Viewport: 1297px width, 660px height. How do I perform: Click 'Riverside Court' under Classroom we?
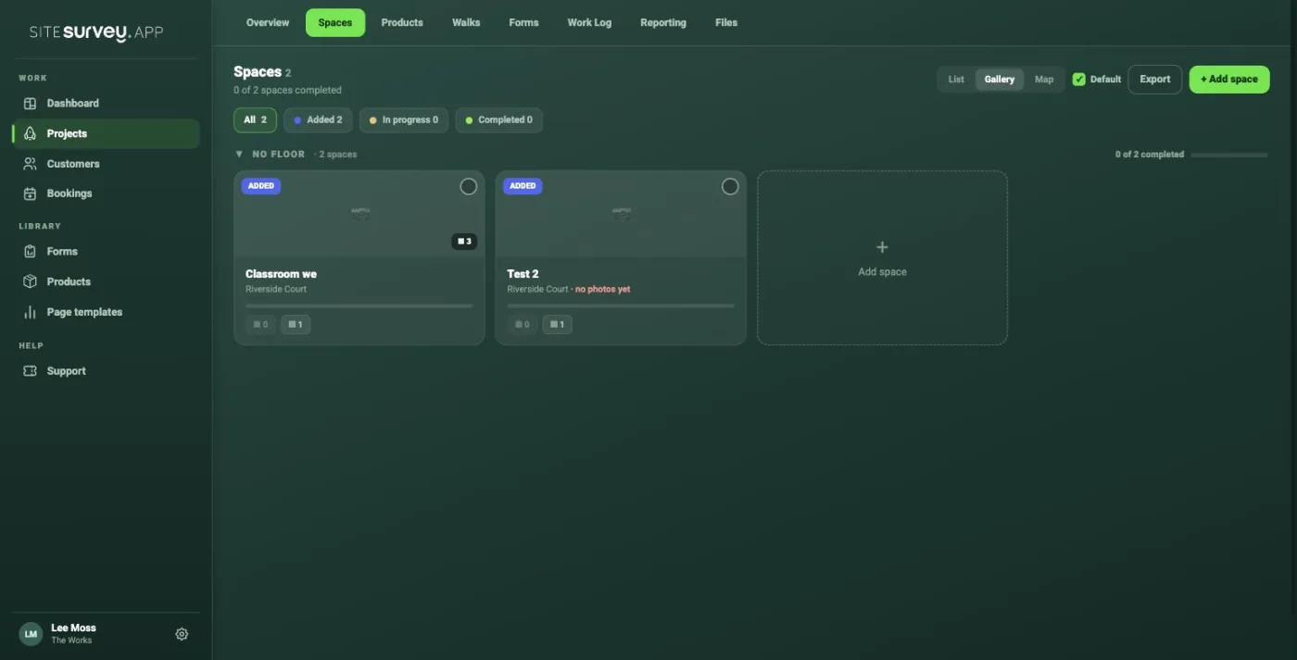(276, 290)
